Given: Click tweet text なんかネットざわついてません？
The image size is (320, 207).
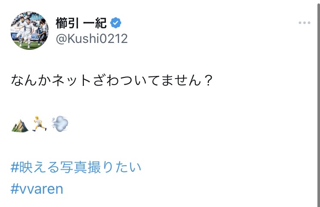Looking at the screenshot, I should (x=112, y=81).
